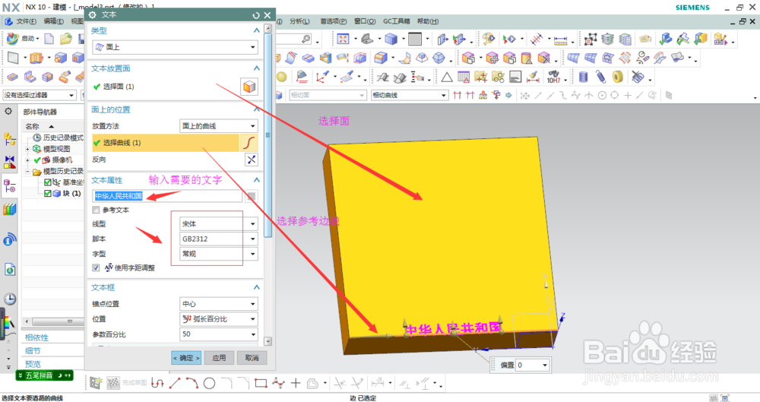Open the 窗口(O) menu
Image resolution: width=760 pixels, height=402 pixels.
[x=365, y=21]
